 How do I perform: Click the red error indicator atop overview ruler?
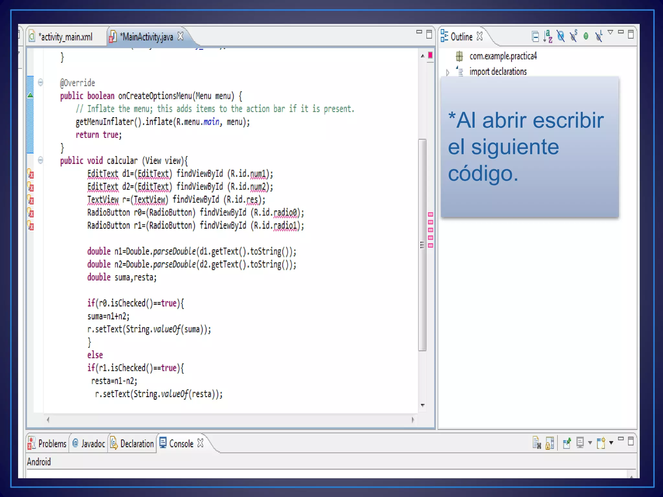click(430, 55)
